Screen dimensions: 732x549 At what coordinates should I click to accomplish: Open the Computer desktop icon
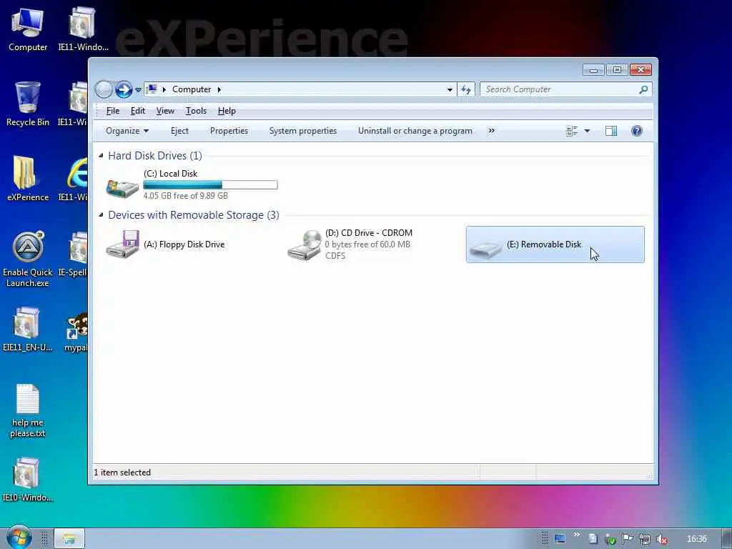click(28, 29)
